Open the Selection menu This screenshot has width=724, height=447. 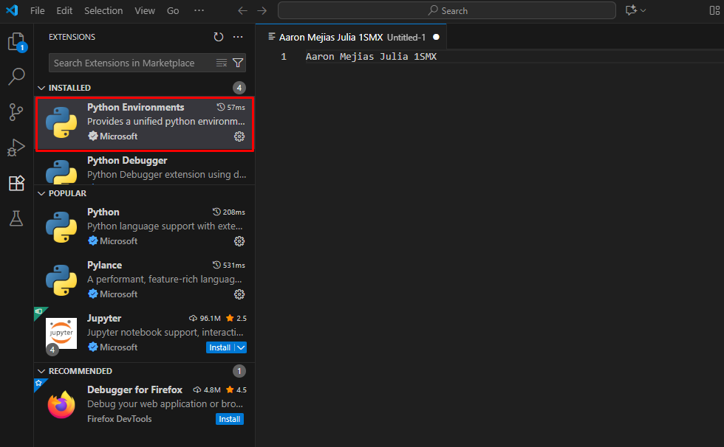click(x=103, y=11)
